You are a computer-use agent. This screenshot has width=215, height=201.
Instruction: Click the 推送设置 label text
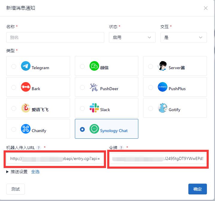19,172
